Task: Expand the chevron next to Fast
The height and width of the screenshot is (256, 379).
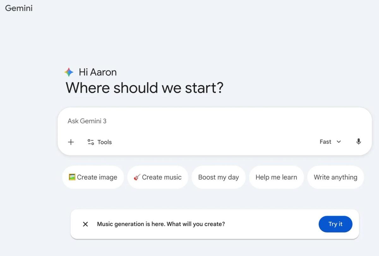Action: [339, 142]
